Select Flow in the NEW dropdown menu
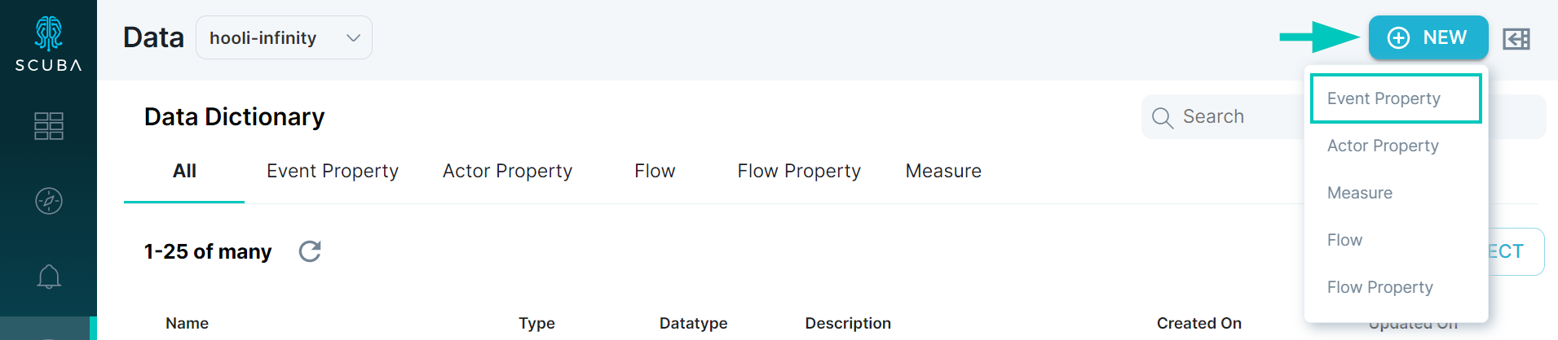This screenshot has width=1558, height=340. [1344, 240]
